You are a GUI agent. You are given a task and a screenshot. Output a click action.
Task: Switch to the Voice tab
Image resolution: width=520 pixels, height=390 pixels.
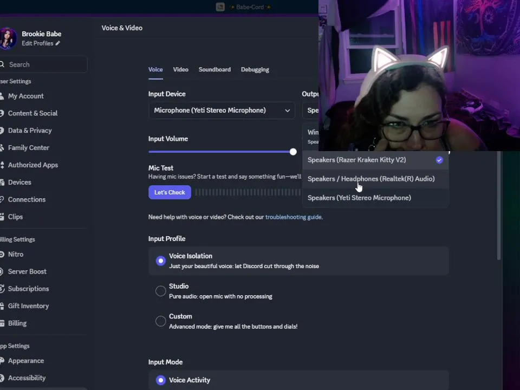155,70
